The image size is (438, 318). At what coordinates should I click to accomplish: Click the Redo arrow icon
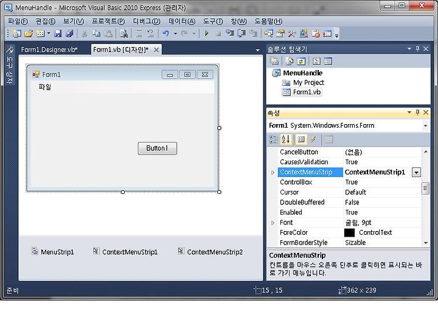tap(184, 34)
